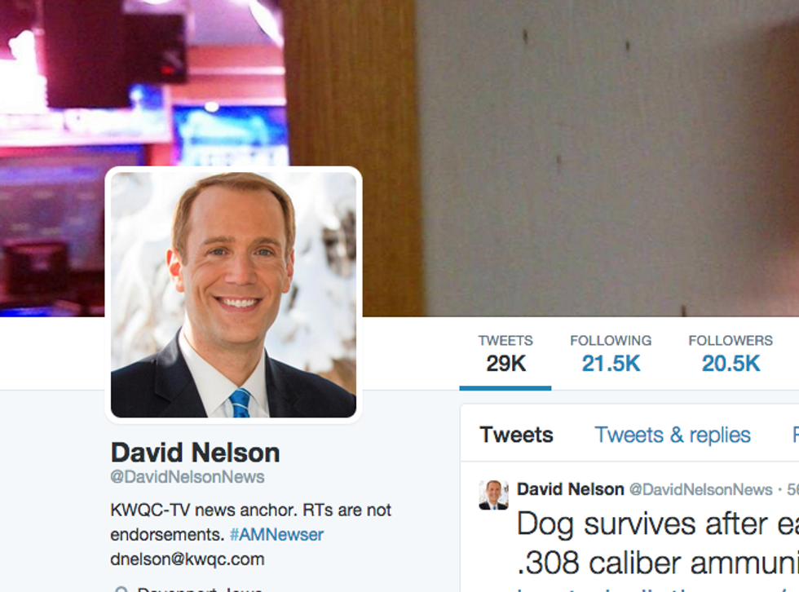
Task: Open the tweet's timestamp beside the handle
Action: click(792, 489)
